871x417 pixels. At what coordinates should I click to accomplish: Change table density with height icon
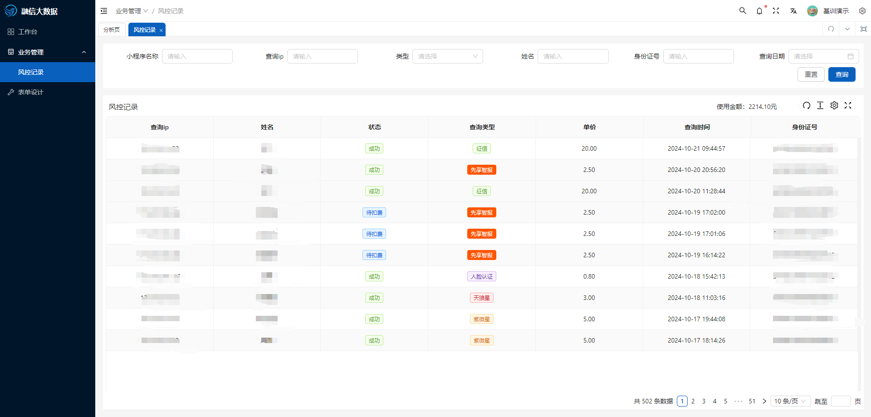click(x=820, y=105)
